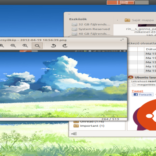Screen dimensions: 156x156
Task: Click the connection status icon in mail window
Action: 74,133
